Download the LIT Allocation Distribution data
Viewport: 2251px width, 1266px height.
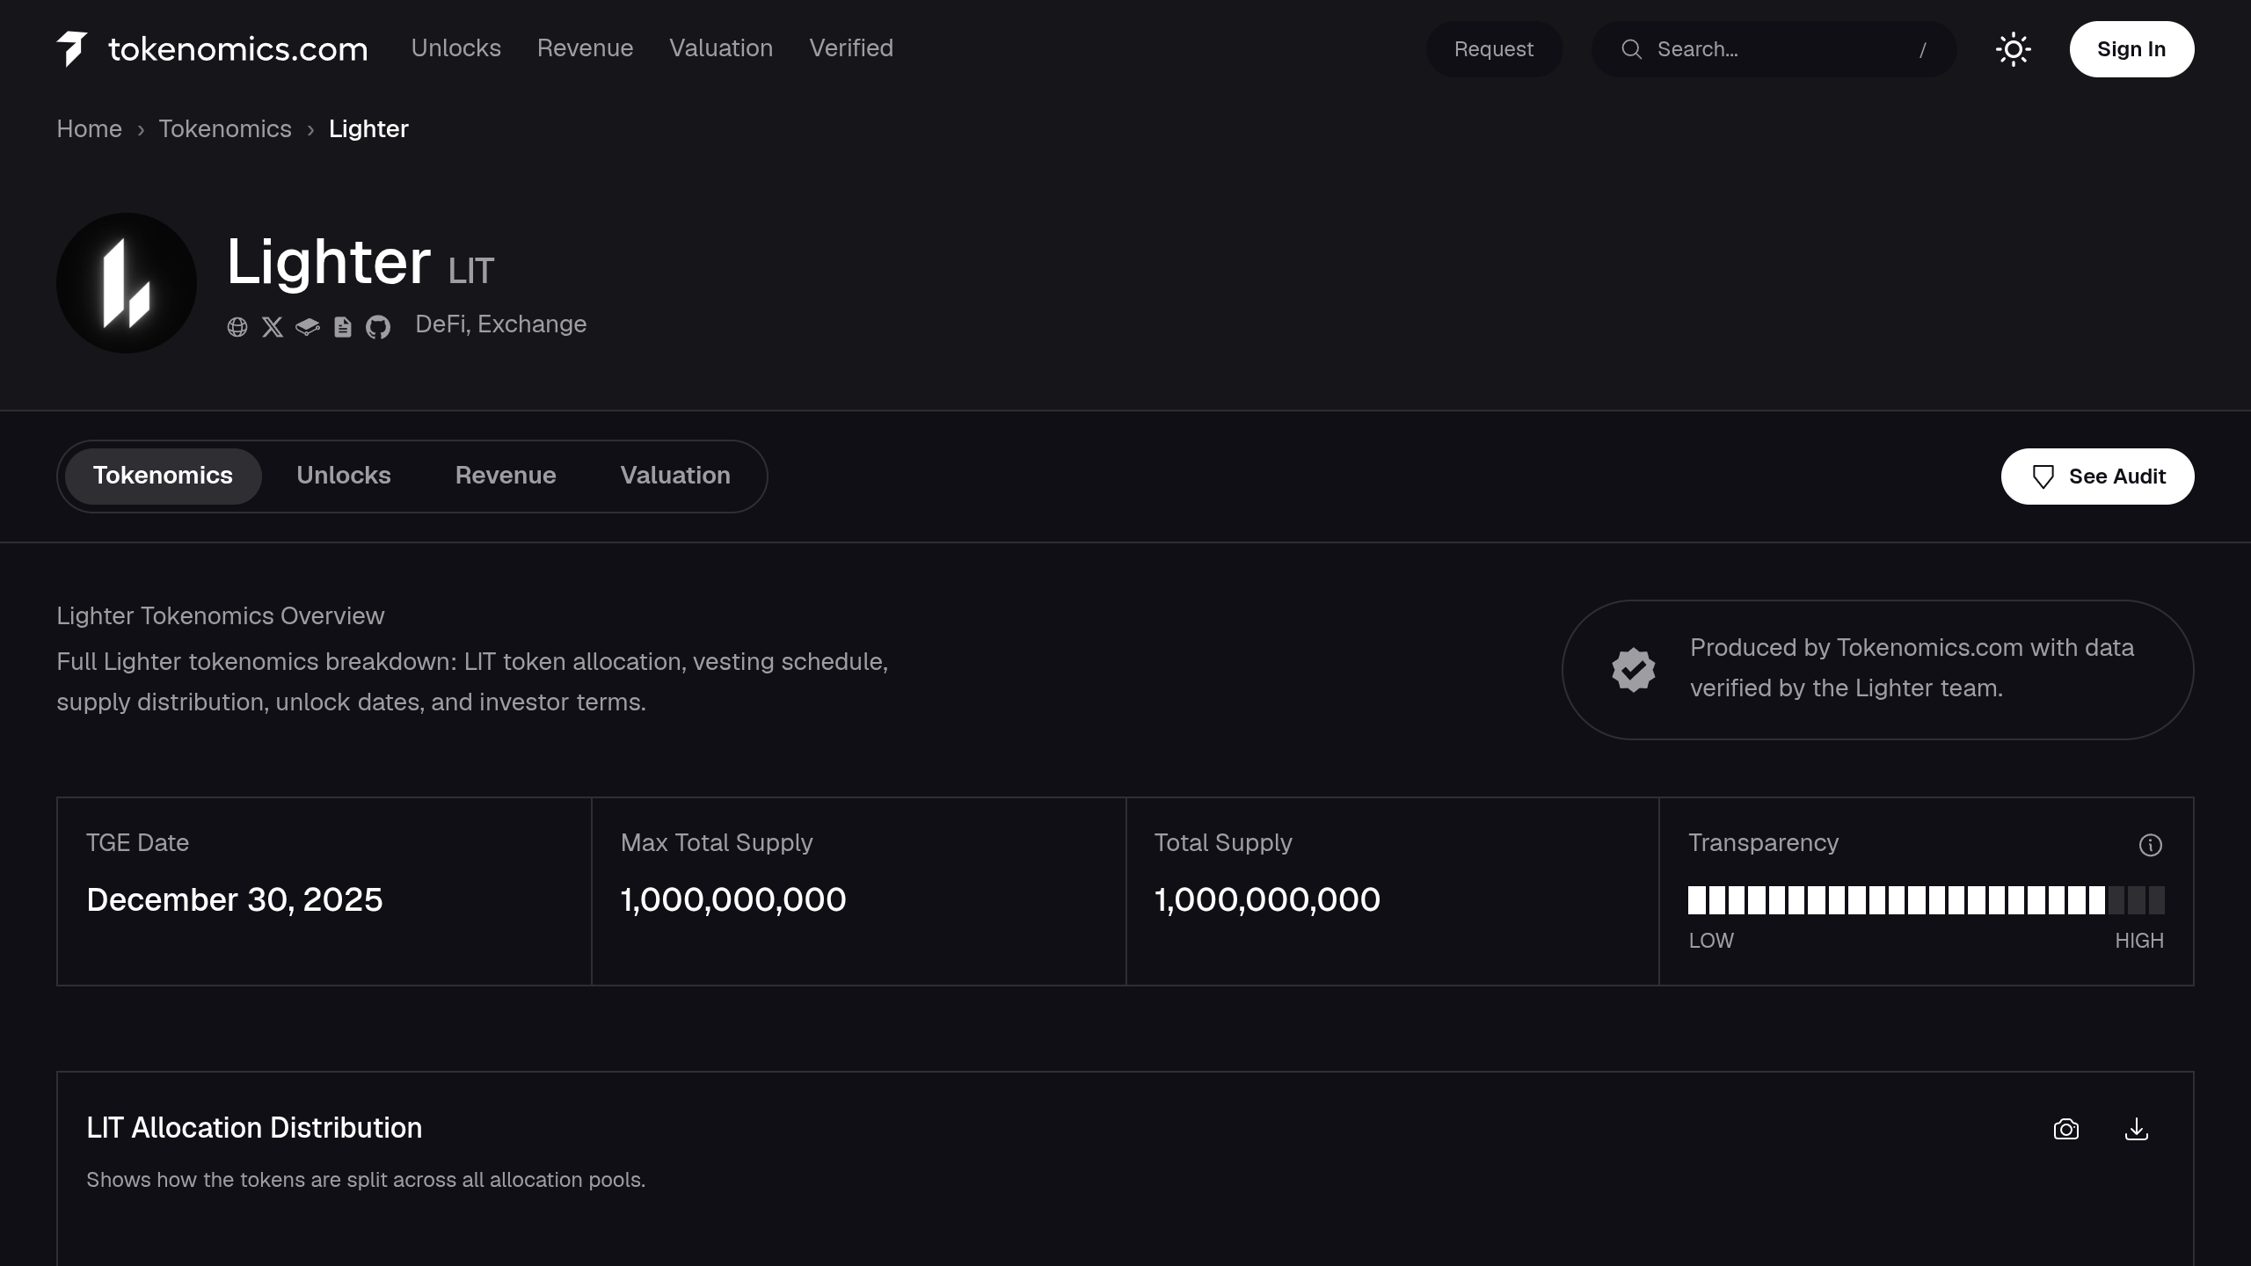point(2137,1129)
